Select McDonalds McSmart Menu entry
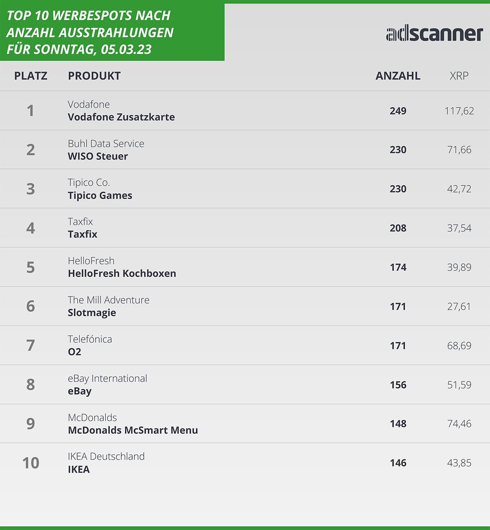This screenshot has width=490, height=530. [133, 430]
